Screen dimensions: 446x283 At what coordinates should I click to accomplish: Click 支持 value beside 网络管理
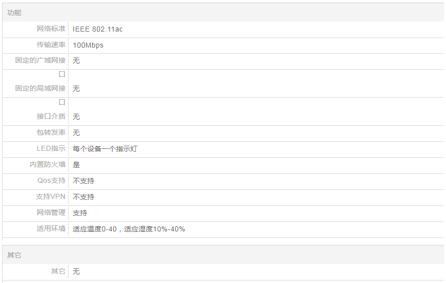tap(80, 213)
